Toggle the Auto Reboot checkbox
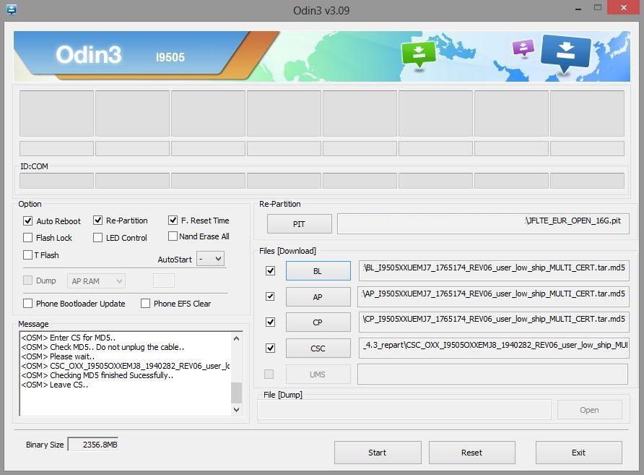Image resolution: width=644 pixels, height=475 pixels. coord(27,221)
